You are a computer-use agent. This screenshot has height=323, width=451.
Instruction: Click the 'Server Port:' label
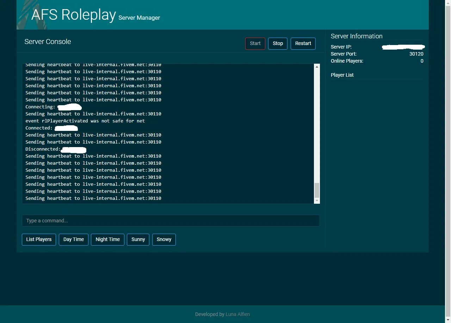pyautogui.click(x=344, y=54)
